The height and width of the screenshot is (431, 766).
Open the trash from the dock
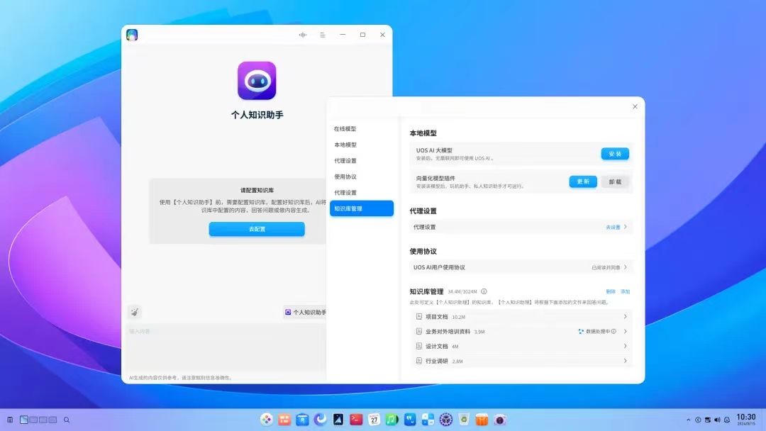coord(464,419)
